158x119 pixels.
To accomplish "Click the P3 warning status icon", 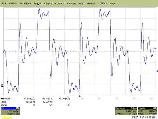I will pyautogui.click(x=69, y=105).
